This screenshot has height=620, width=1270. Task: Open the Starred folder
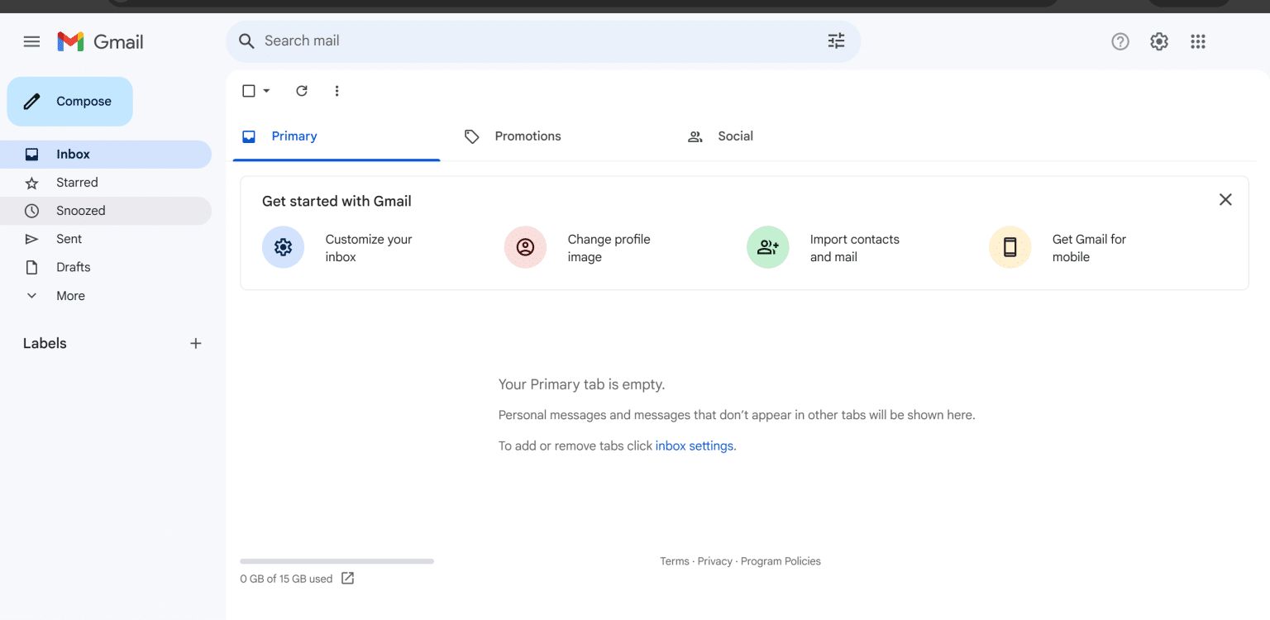coord(106,183)
